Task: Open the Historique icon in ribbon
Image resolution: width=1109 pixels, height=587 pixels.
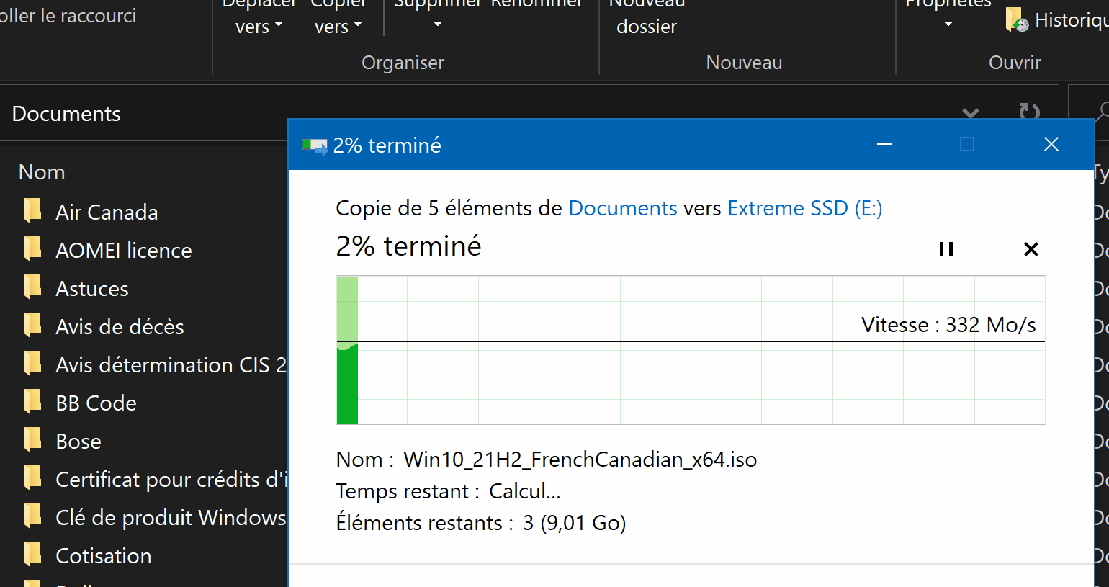Action: tap(1017, 20)
